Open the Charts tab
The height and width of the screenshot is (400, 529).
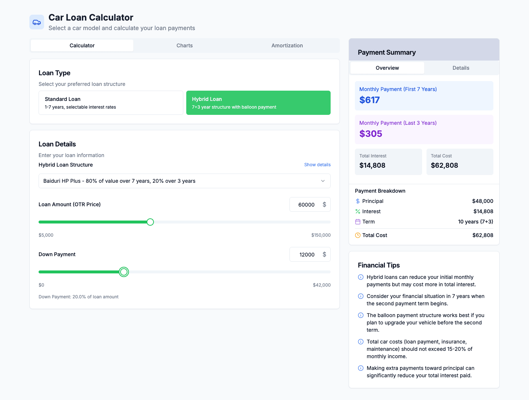tap(184, 46)
